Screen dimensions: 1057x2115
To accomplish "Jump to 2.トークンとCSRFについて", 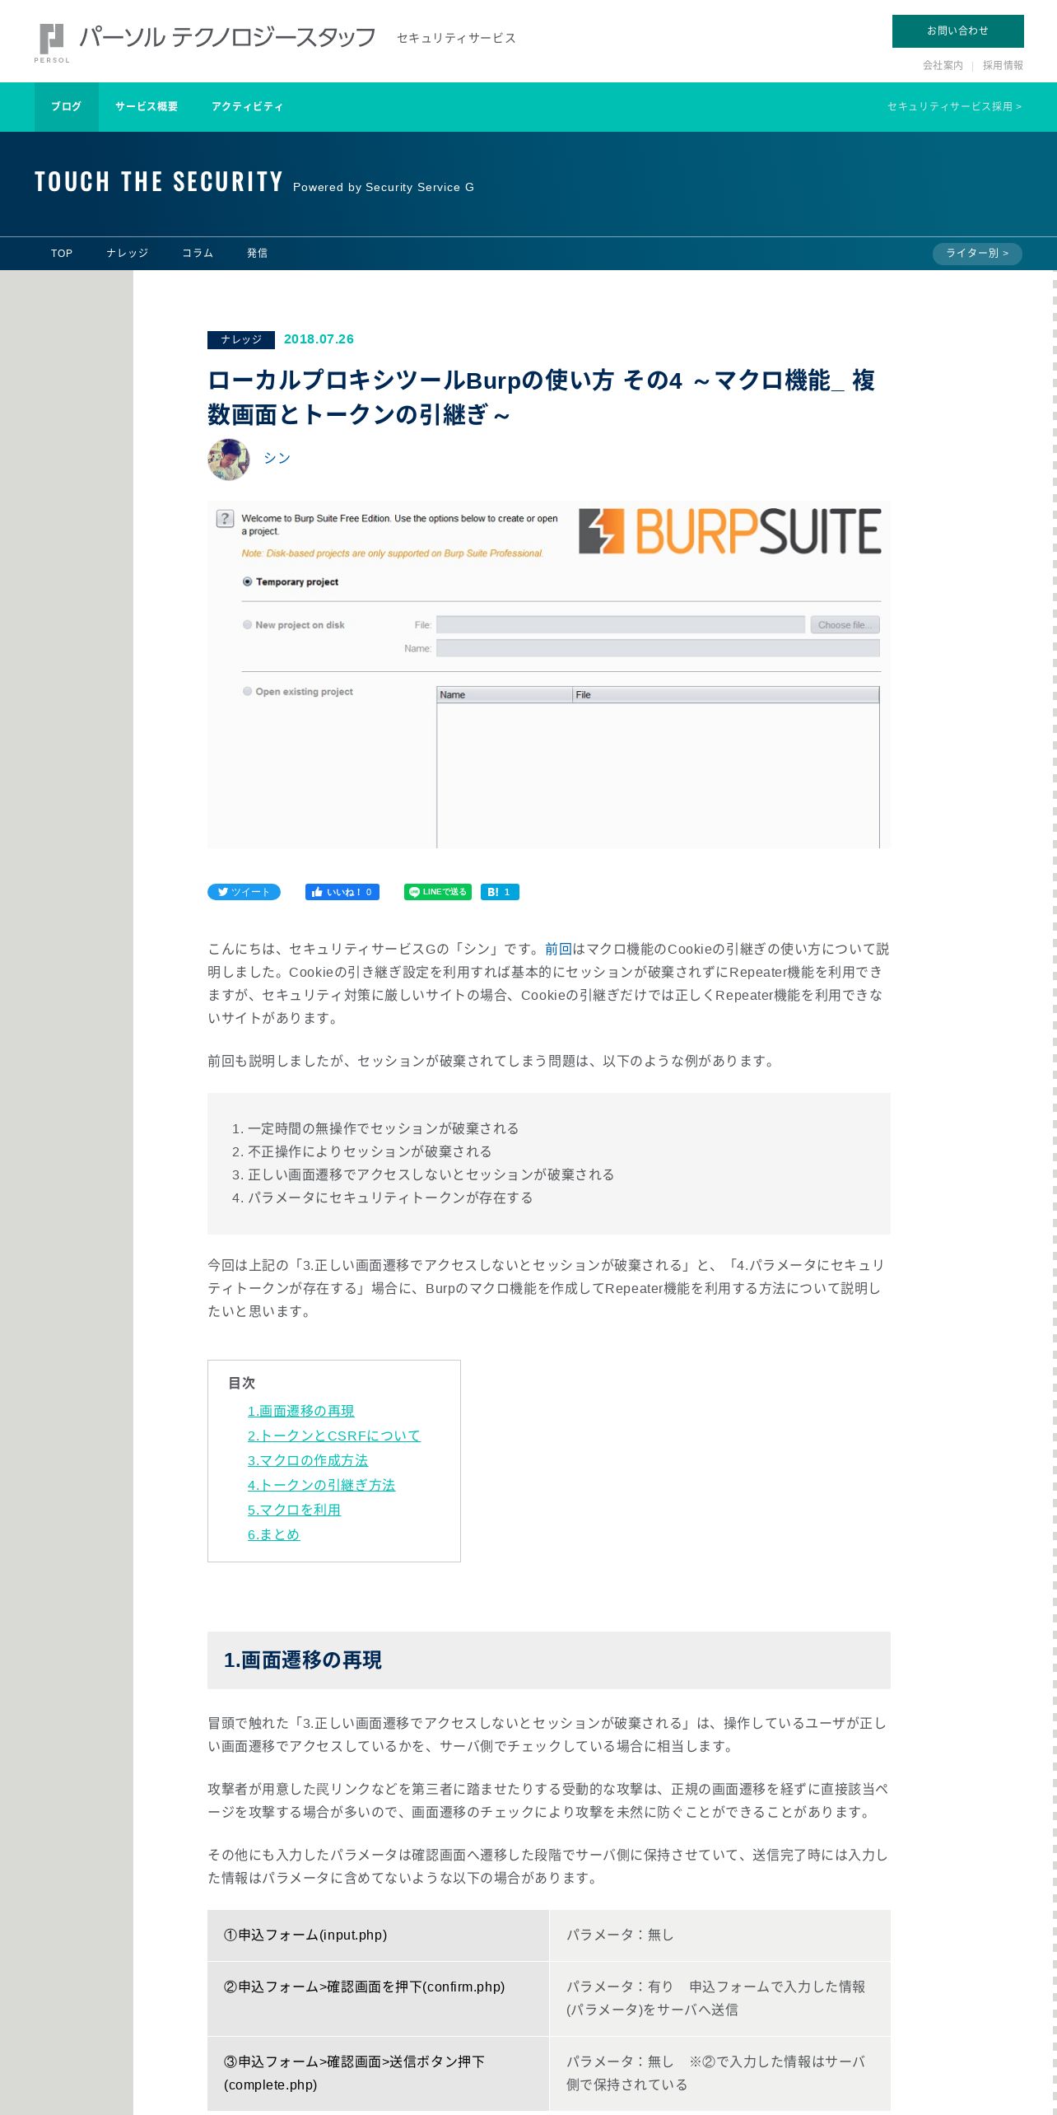I will (334, 1436).
